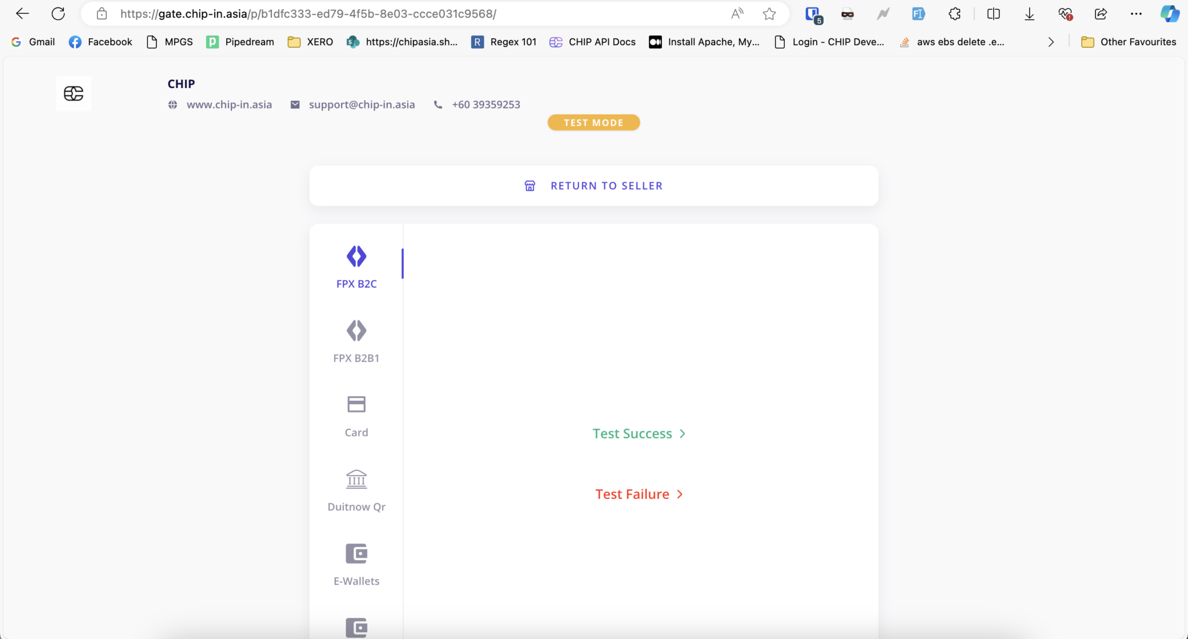Image resolution: width=1188 pixels, height=639 pixels.
Task: Open the E-Wallets payment option icon
Action: point(356,553)
